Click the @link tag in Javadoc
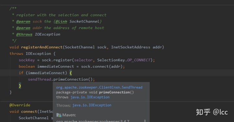Image resolution: width=234 pixels, height=122 pixels. [x=61, y=22]
